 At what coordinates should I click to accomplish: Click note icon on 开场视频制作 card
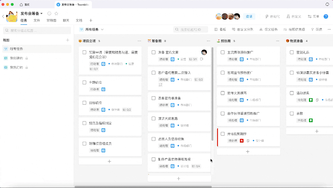coord(248,141)
